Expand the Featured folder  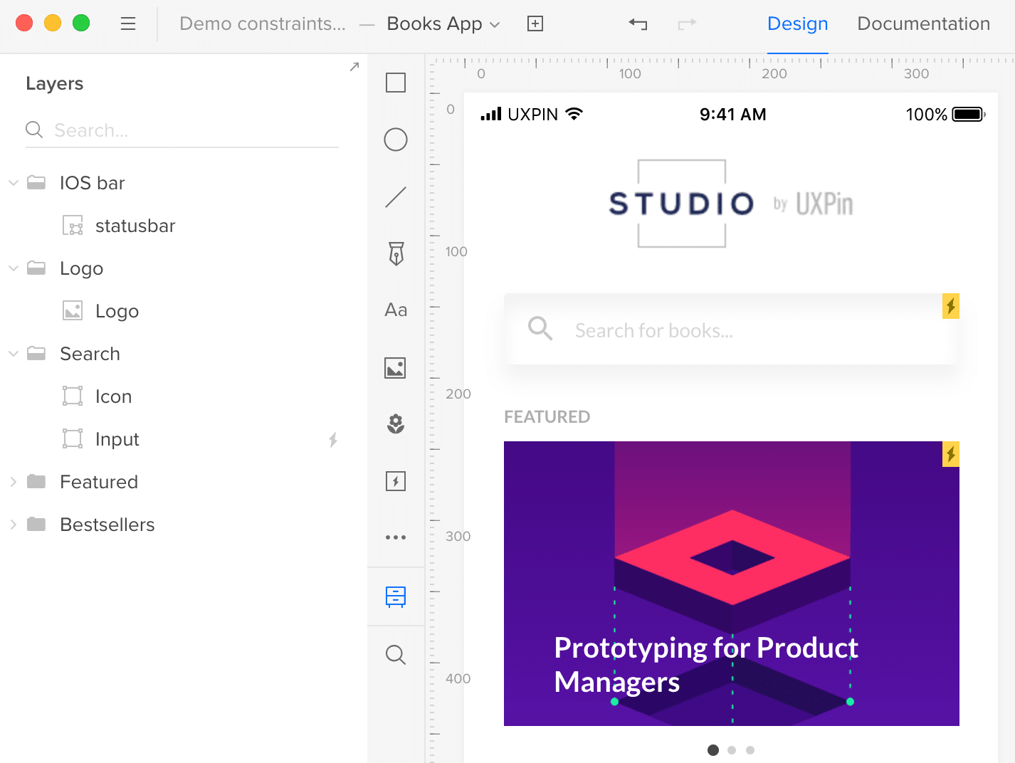tap(13, 482)
